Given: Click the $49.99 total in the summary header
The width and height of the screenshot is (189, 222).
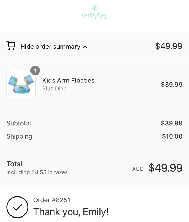Looking at the screenshot, I should (x=169, y=46).
